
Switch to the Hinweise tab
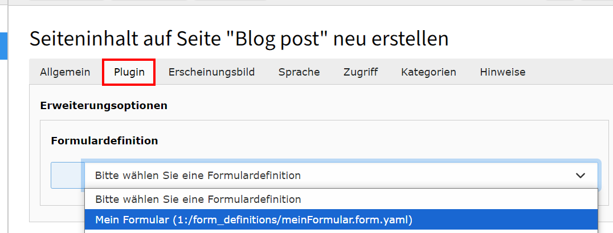point(502,72)
